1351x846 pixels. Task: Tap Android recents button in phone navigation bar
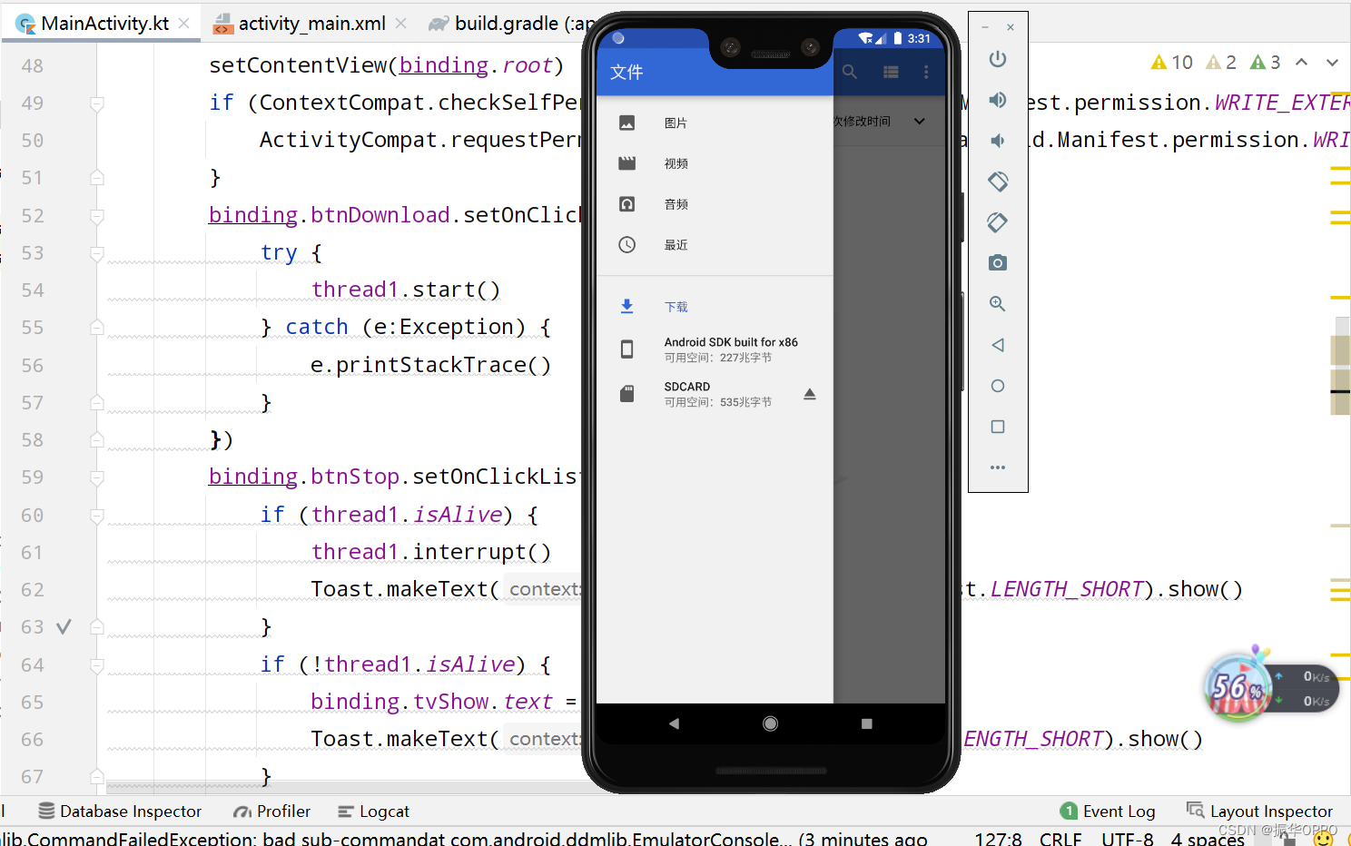tap(866, 723)
